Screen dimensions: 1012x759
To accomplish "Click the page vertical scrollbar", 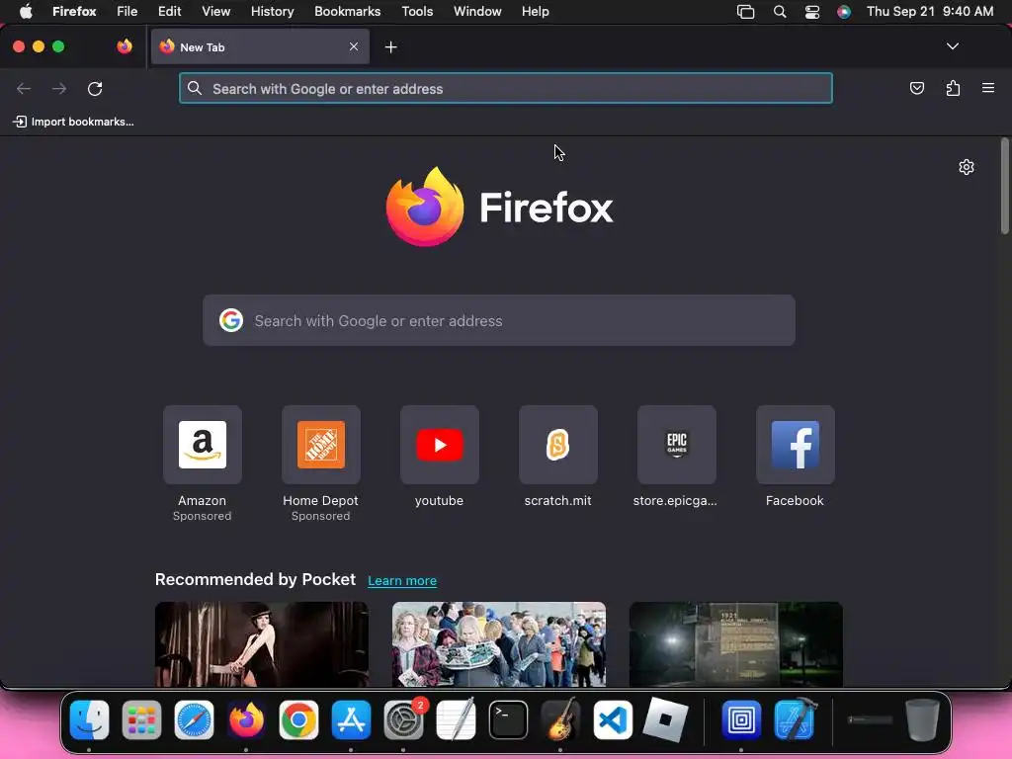I will [1005, 186].
